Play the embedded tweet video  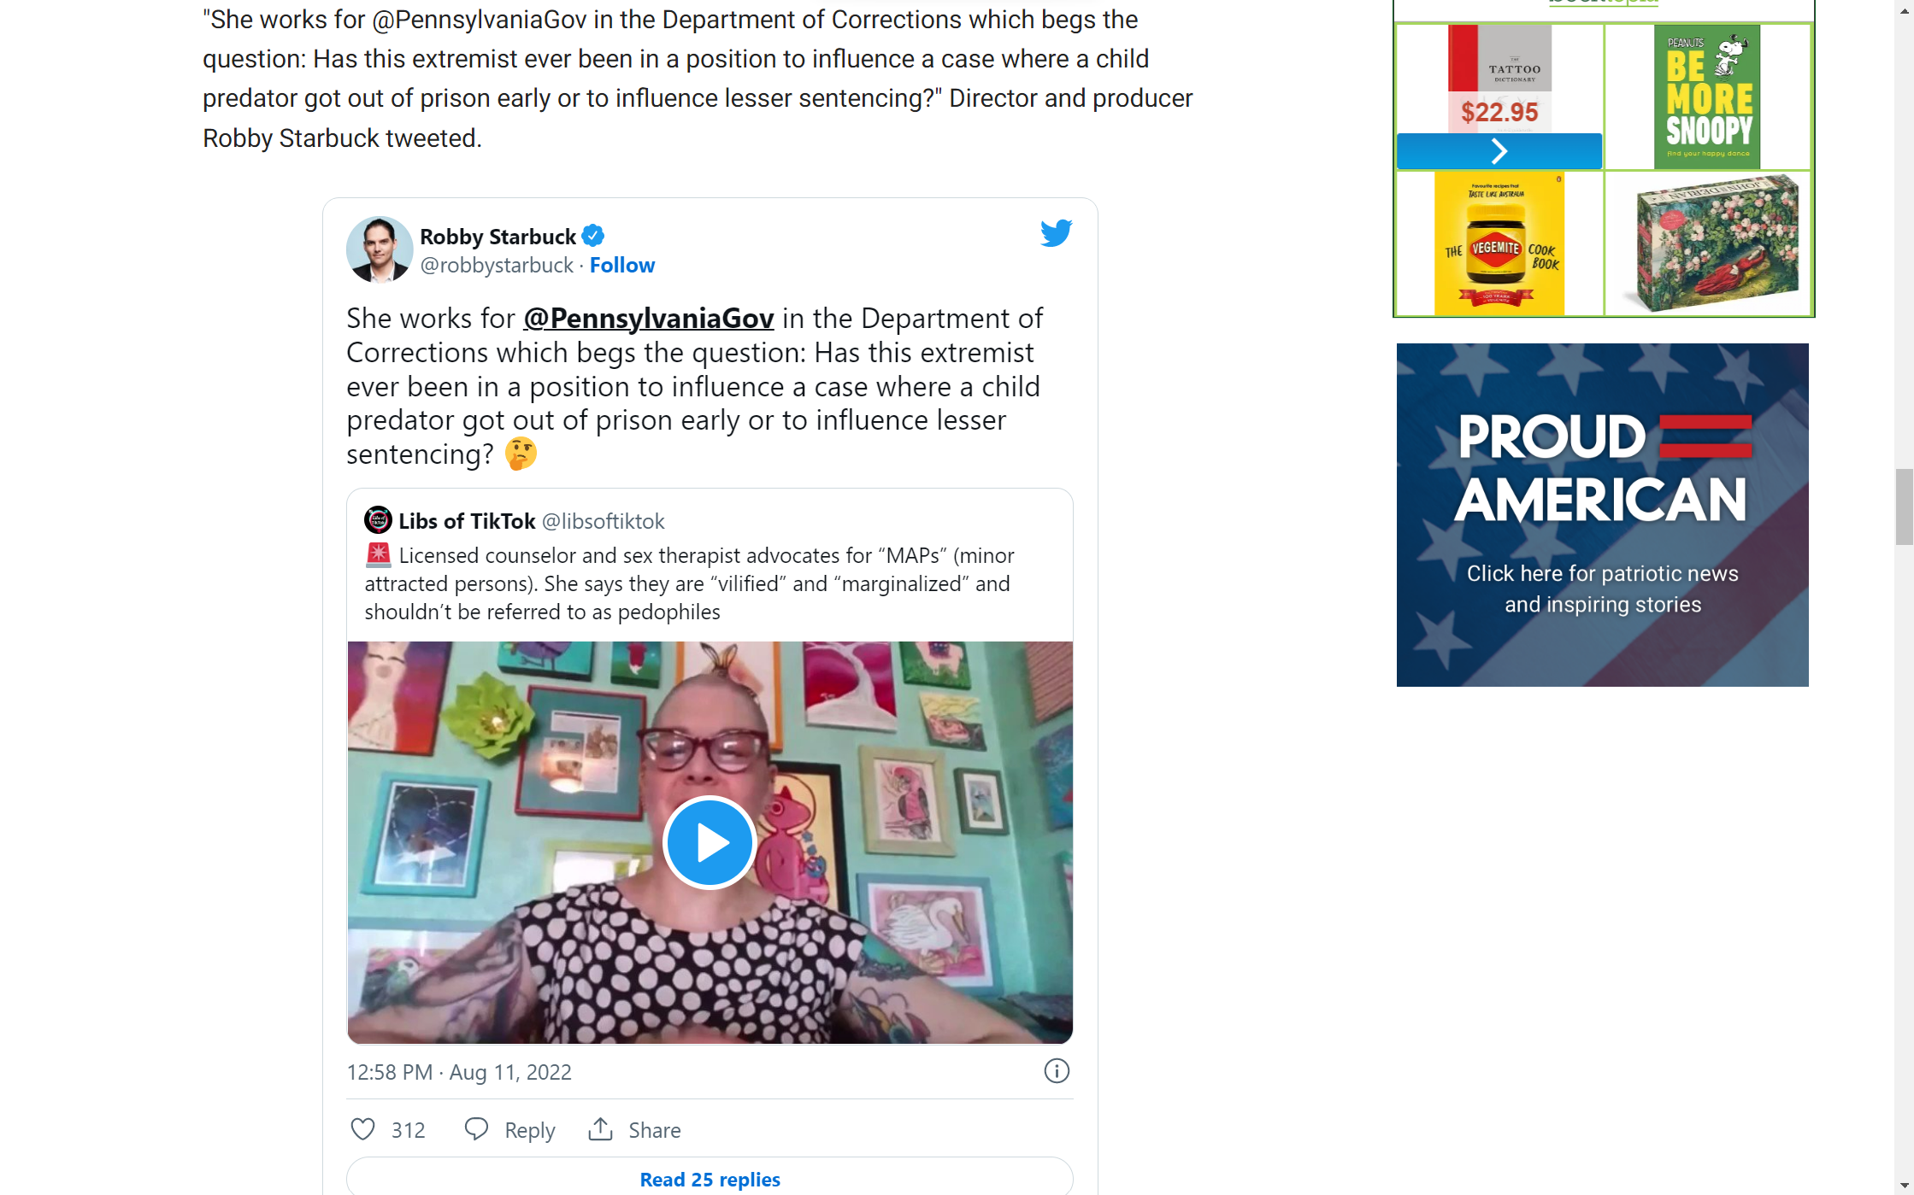point(710,842)
